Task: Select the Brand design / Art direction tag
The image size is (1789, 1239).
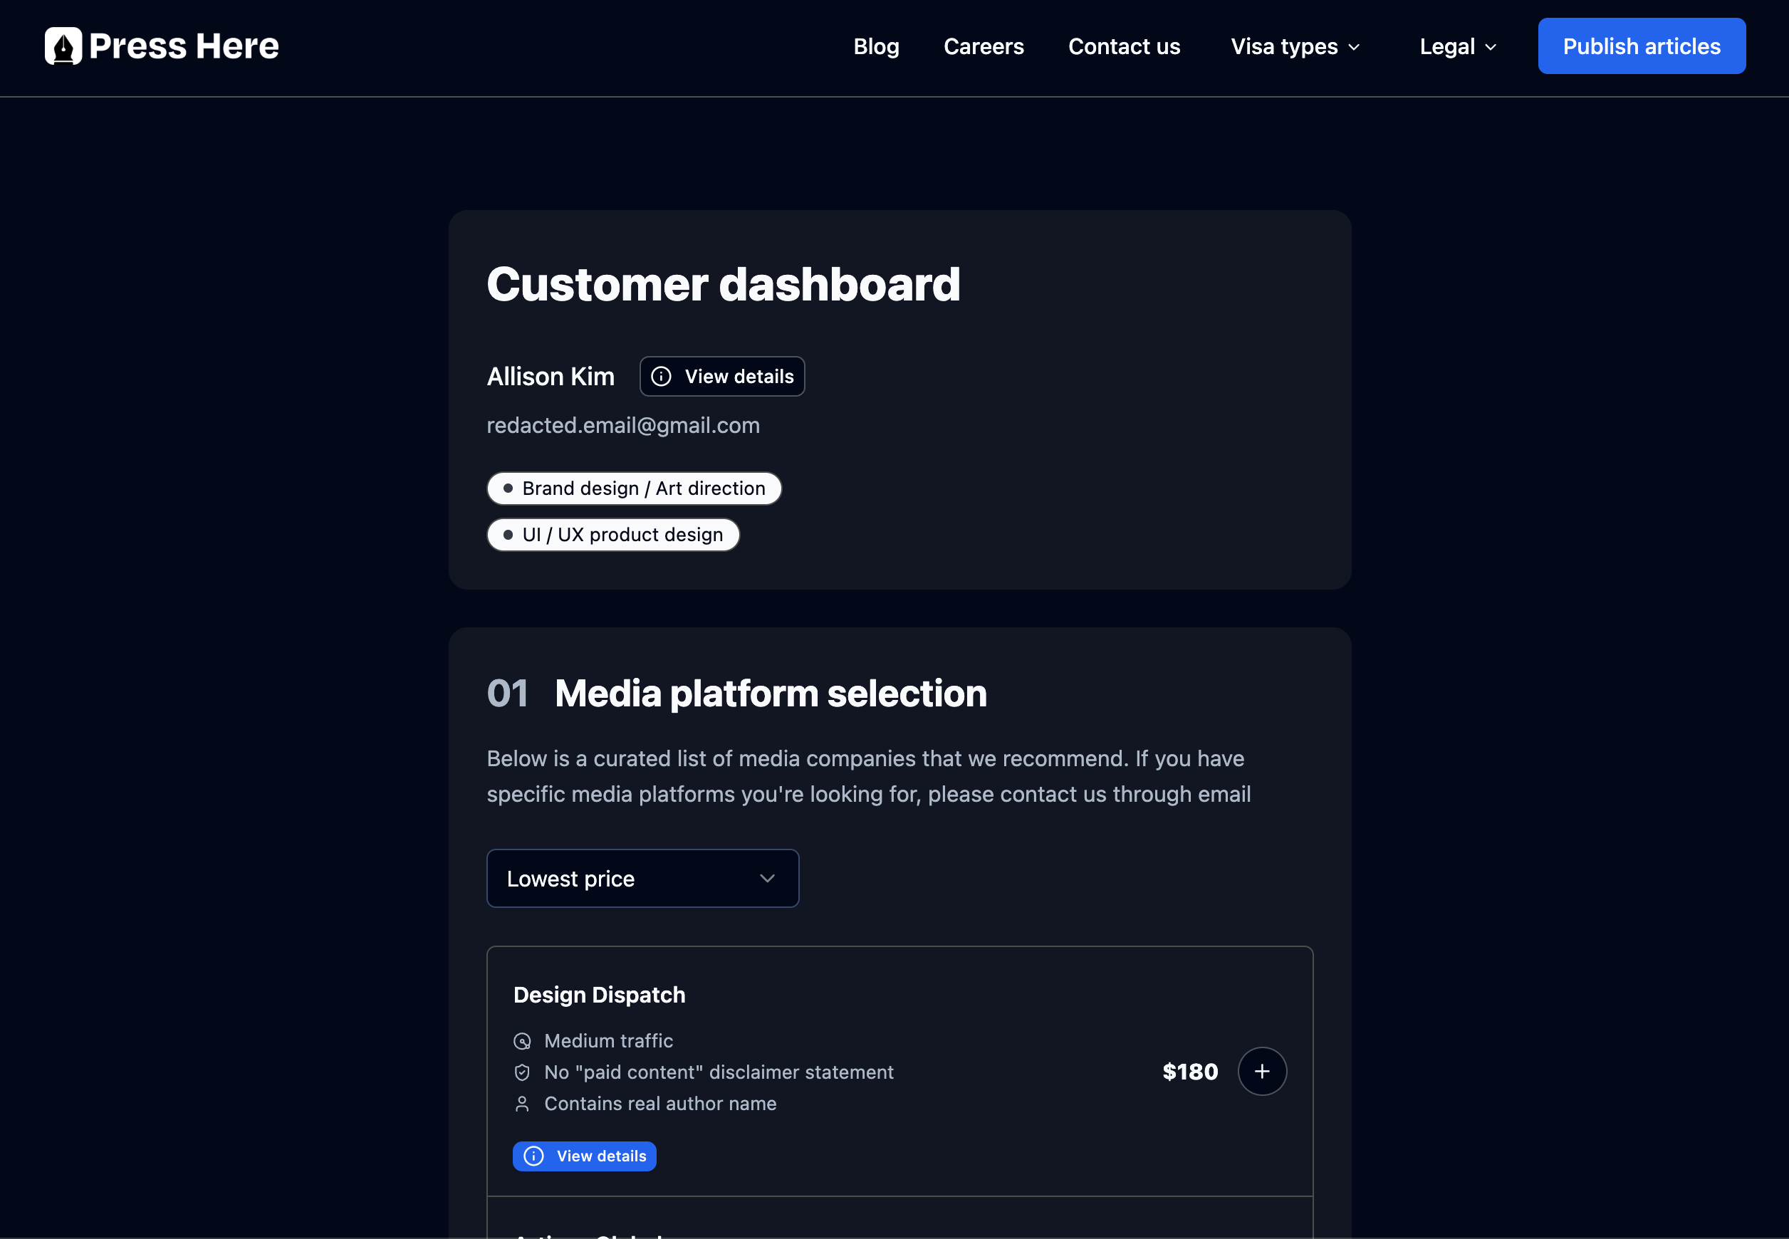Action: pos(634,488)
